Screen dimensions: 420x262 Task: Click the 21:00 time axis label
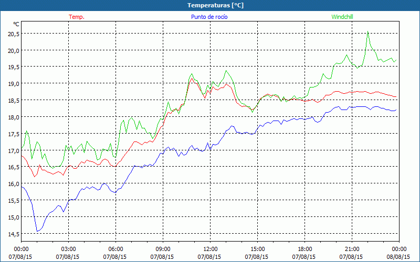[352, 249]
